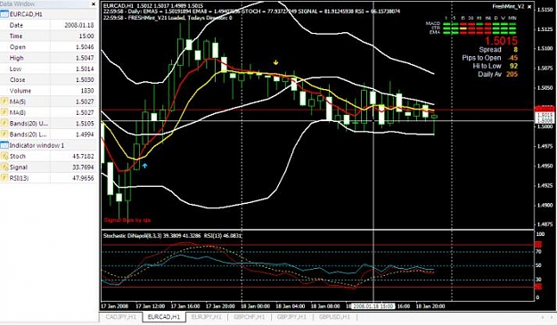Image resolution: width=557 pixels, height=325 pixels.
Task: Click the icon beside RSI(13) row
Action: pos(4,178)
